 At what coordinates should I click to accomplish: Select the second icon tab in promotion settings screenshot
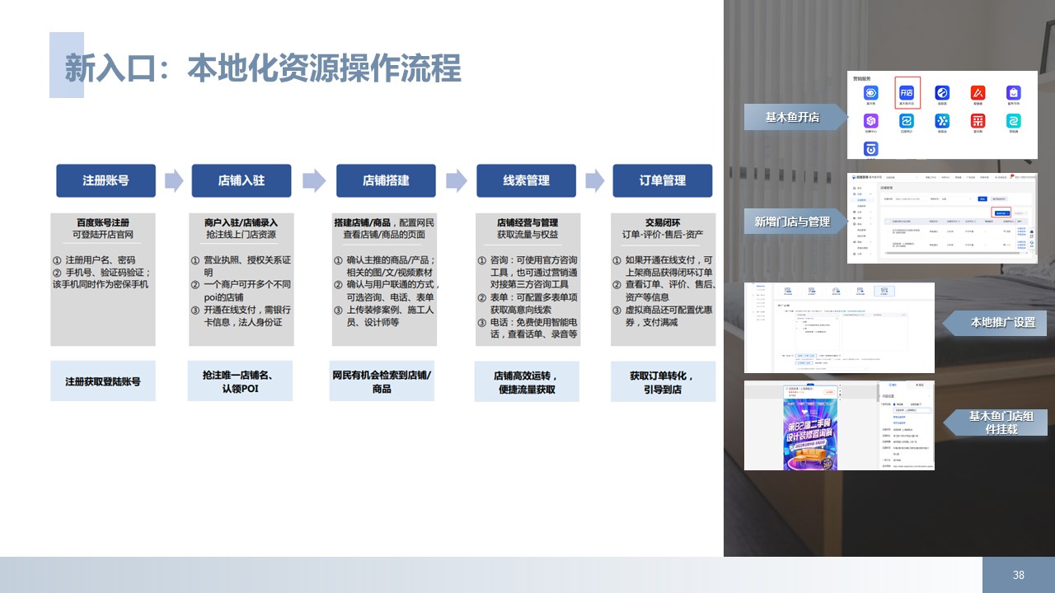coord(812,291)
